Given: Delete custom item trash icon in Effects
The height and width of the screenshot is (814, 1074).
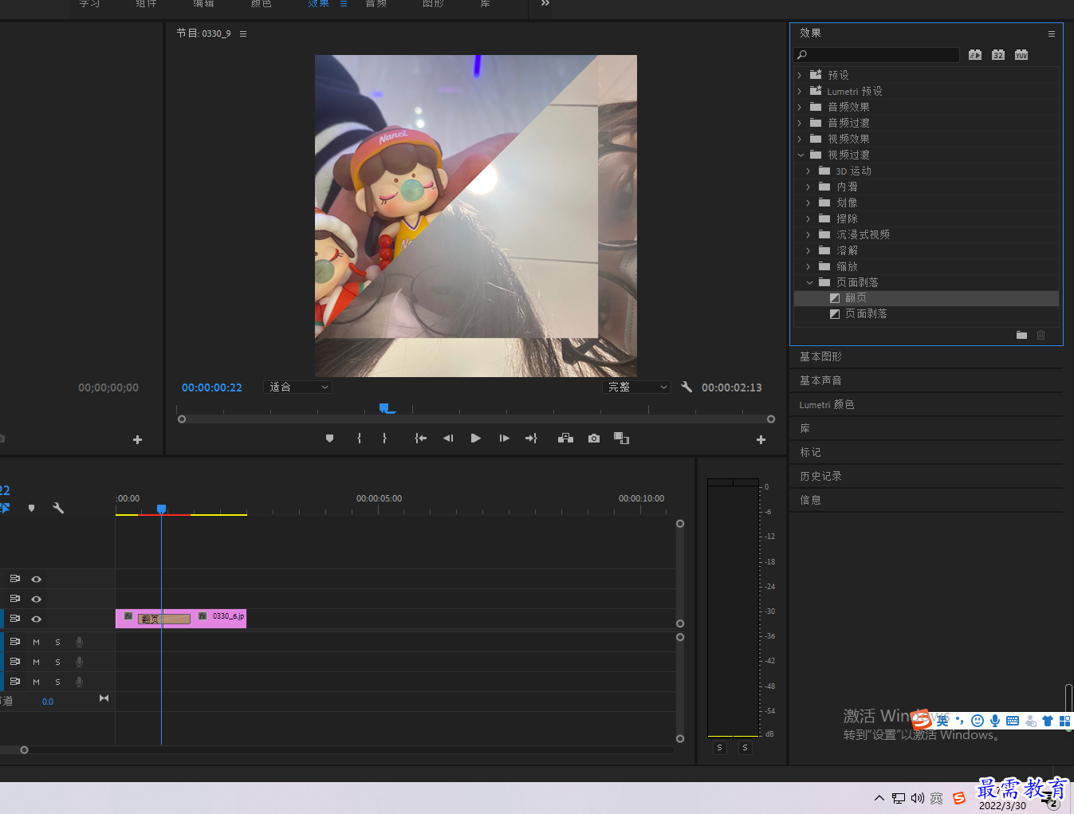Looking at the screenshot, I should [x=1041, y=335].
